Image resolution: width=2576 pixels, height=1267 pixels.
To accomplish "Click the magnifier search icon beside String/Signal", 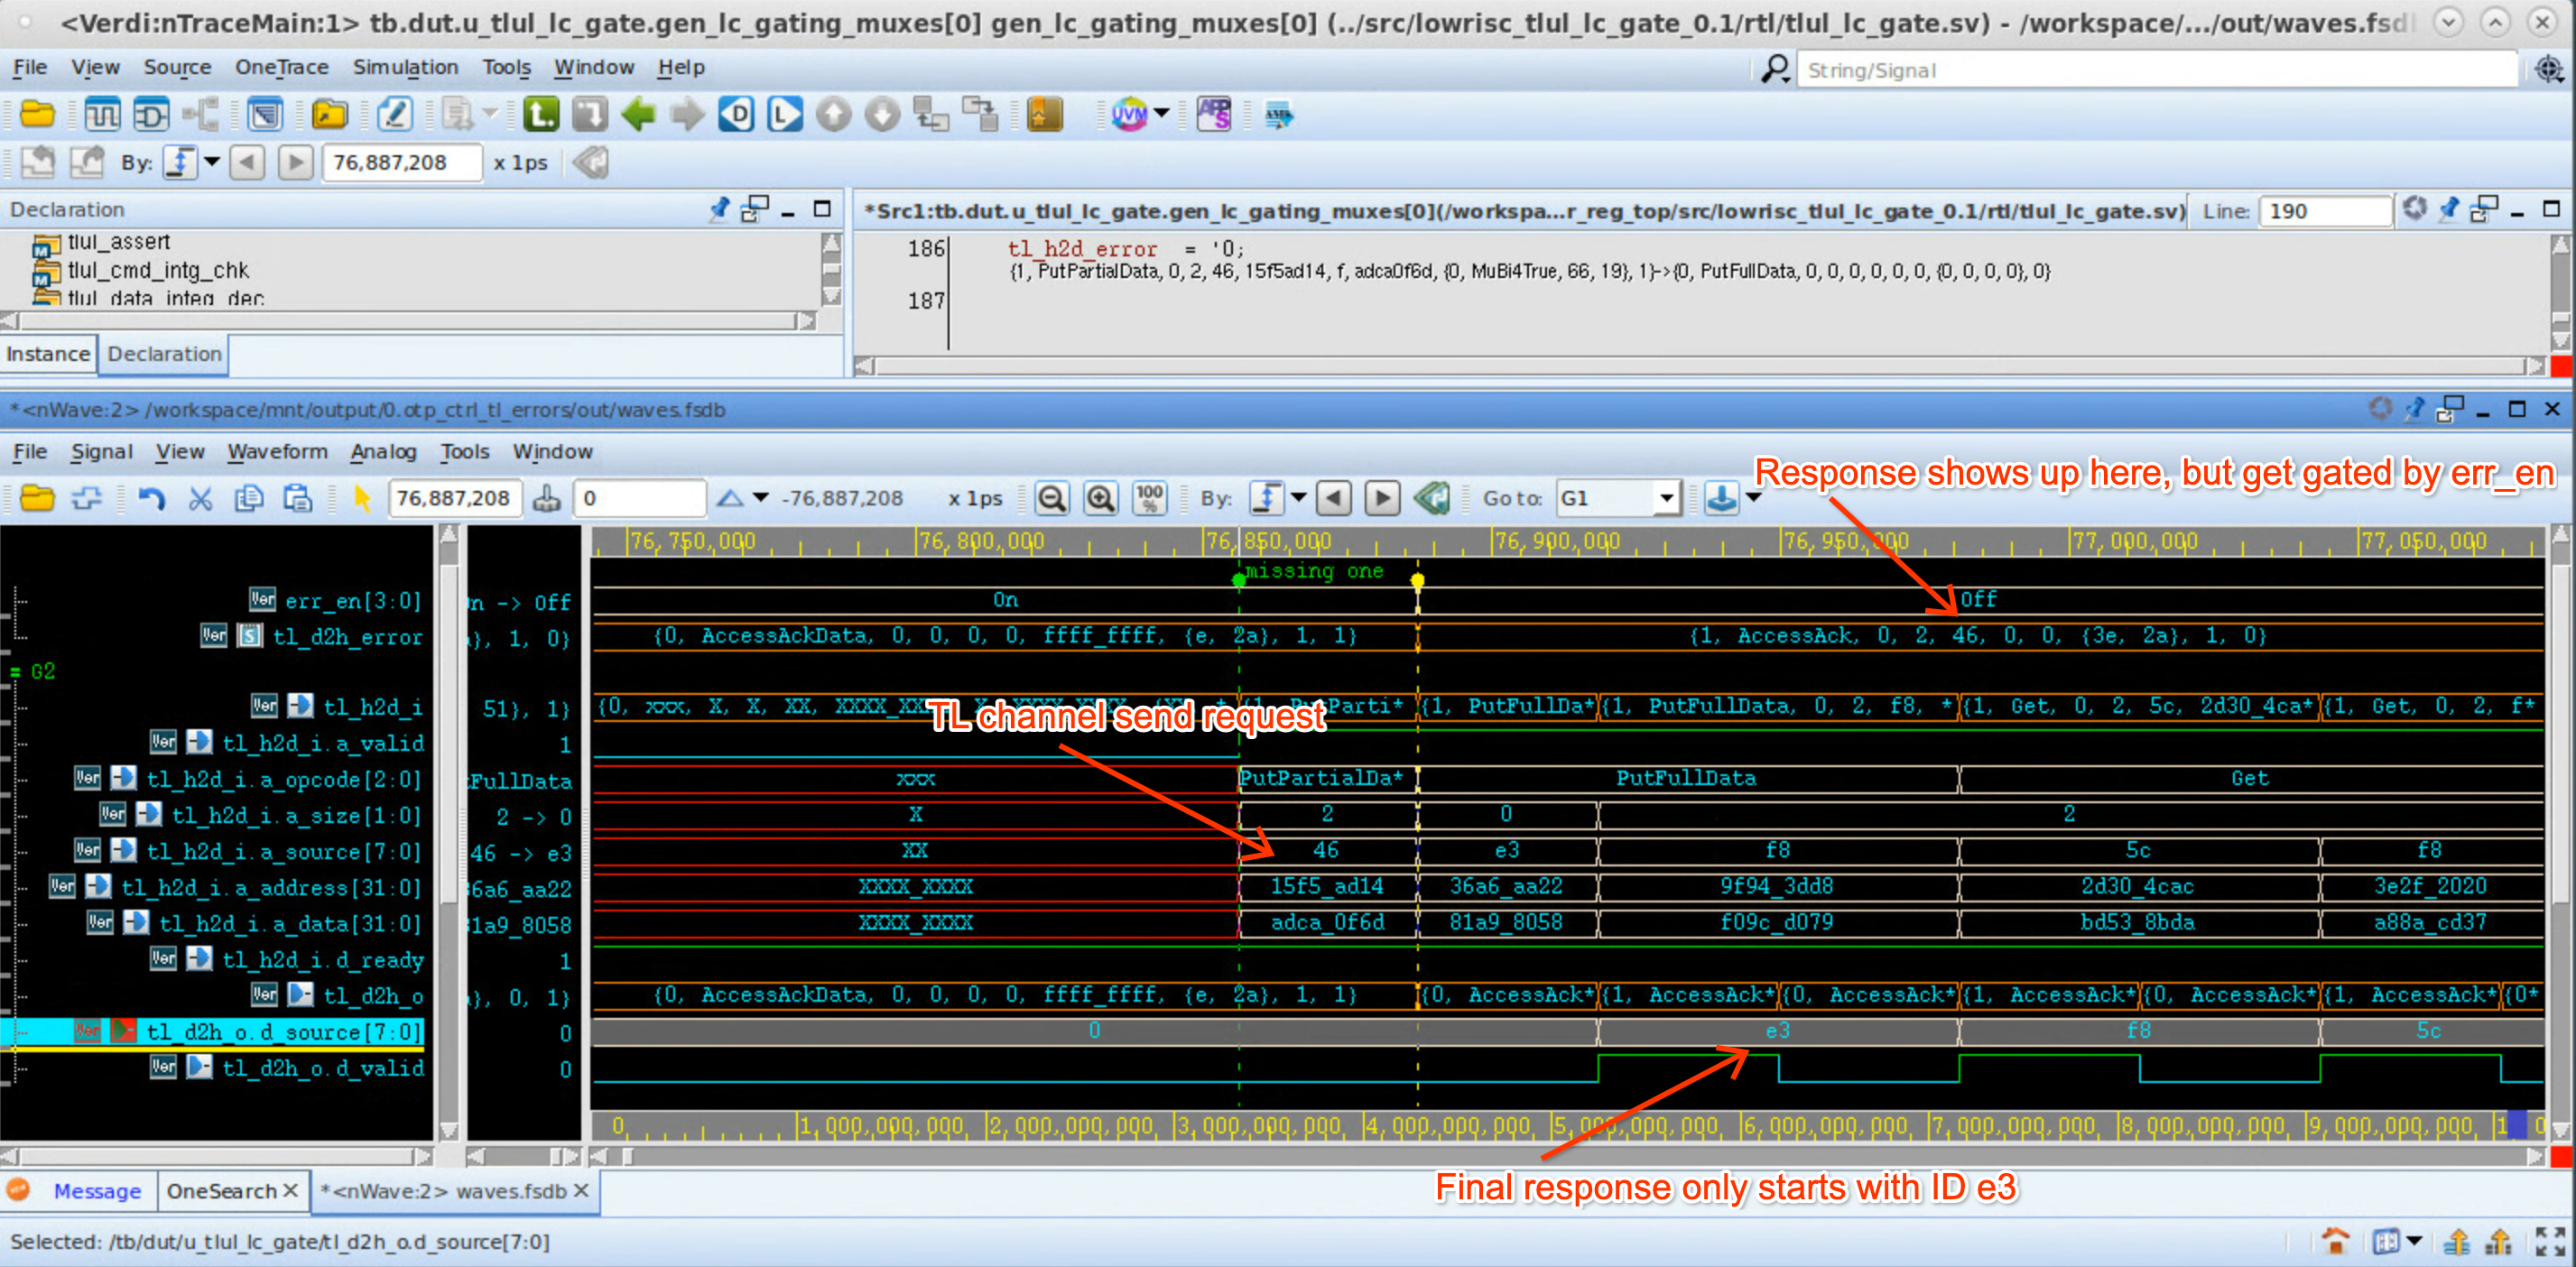I will point(1775,70).
